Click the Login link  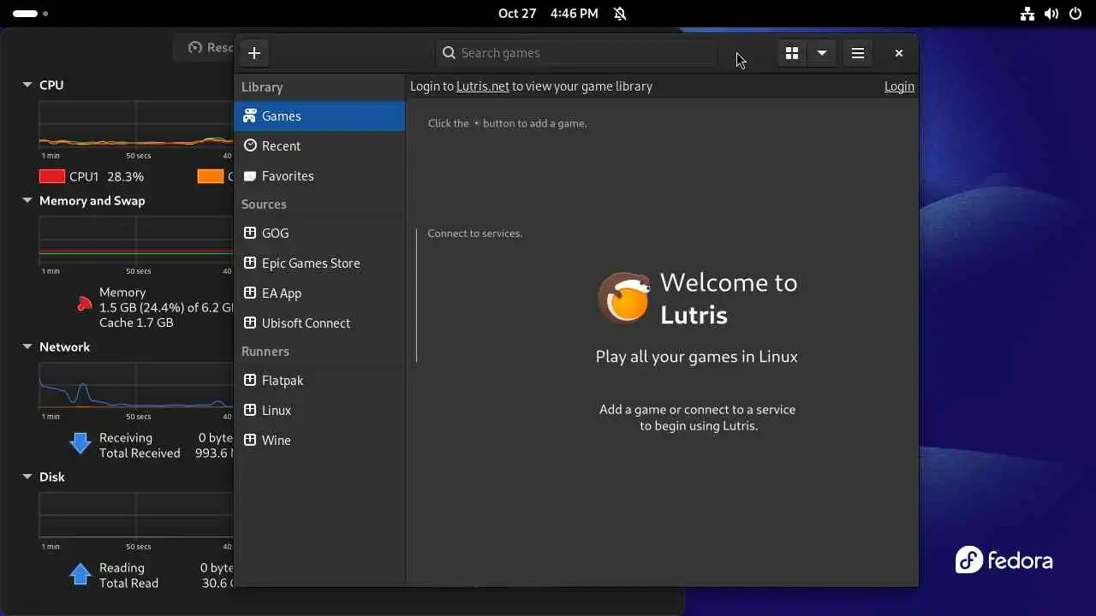tap(899, 86)
